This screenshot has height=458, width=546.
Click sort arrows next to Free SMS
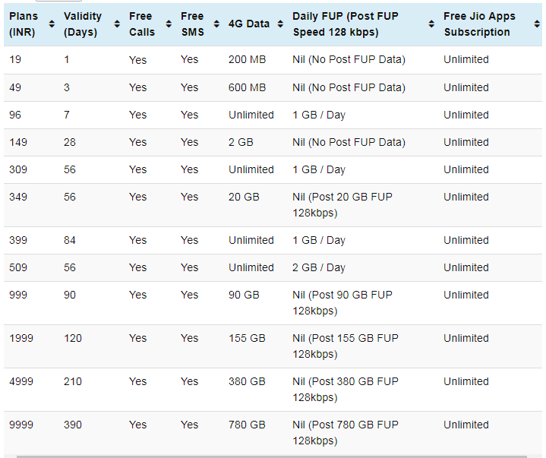[x=216, y=24]
